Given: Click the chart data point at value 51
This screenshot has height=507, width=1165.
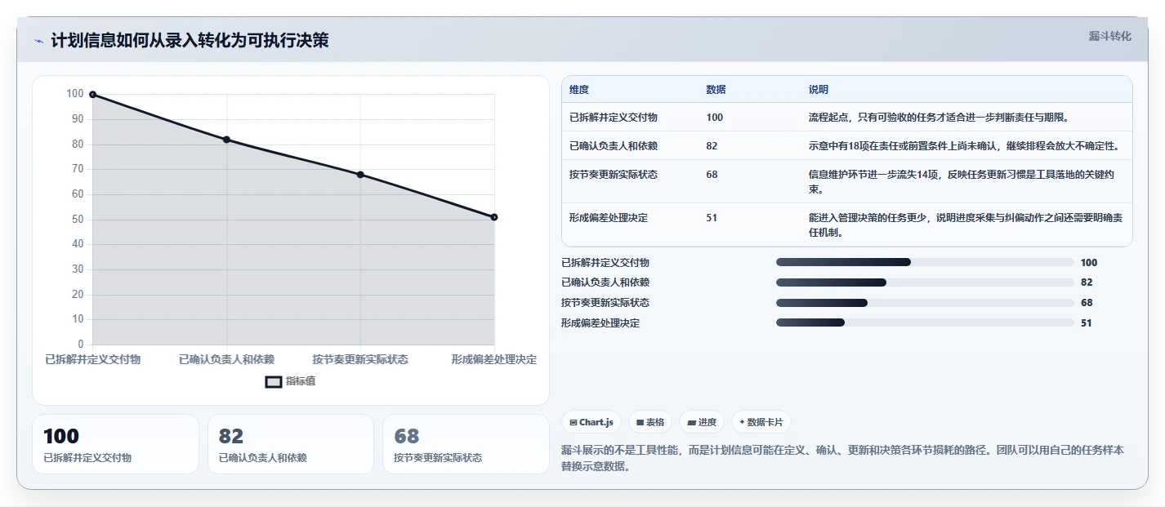Looking at the screenshot, I should pyautogui.click(x=494, y=217).
